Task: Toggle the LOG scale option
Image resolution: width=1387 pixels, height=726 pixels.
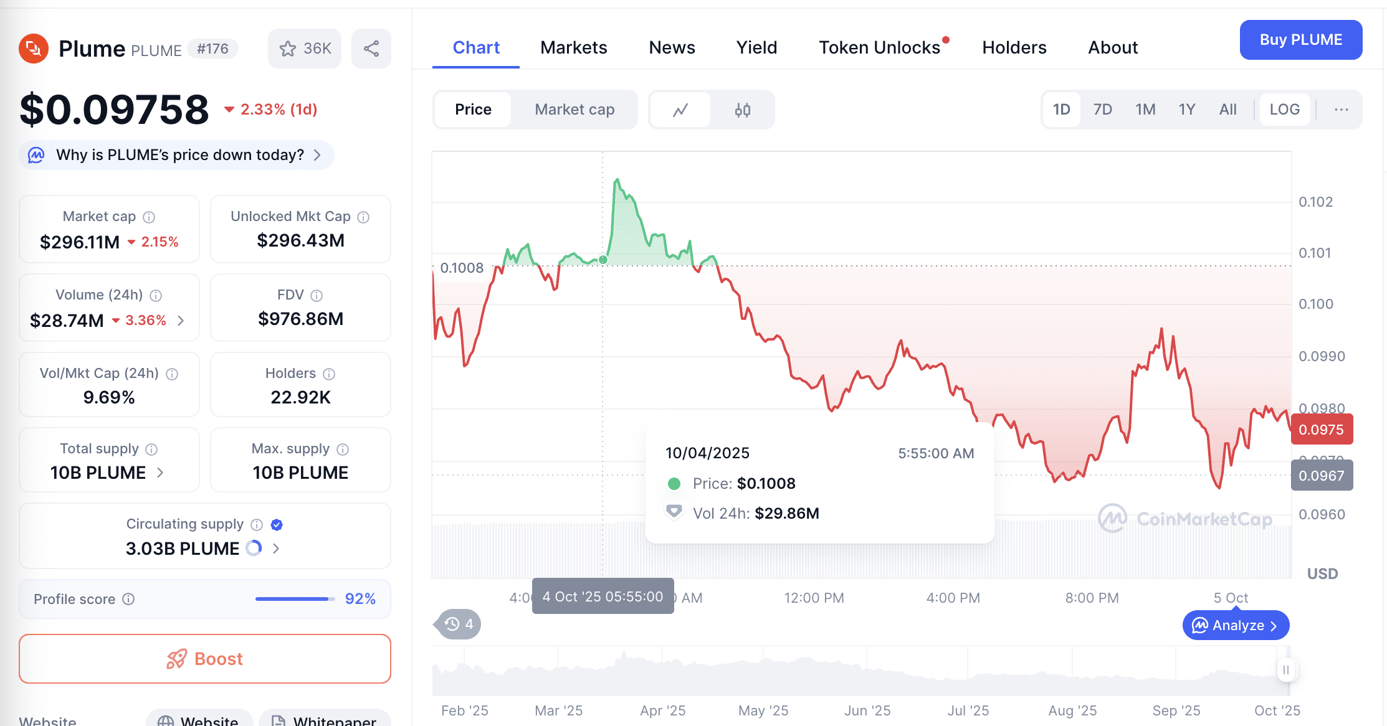Action: click(1284, 110)
